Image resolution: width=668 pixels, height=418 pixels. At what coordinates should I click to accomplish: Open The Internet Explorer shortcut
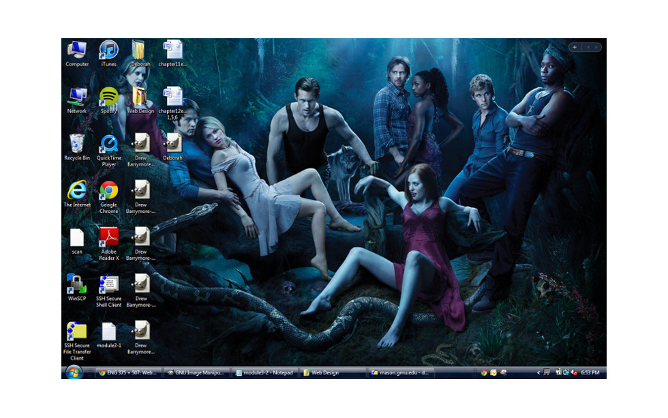(77, 194)
